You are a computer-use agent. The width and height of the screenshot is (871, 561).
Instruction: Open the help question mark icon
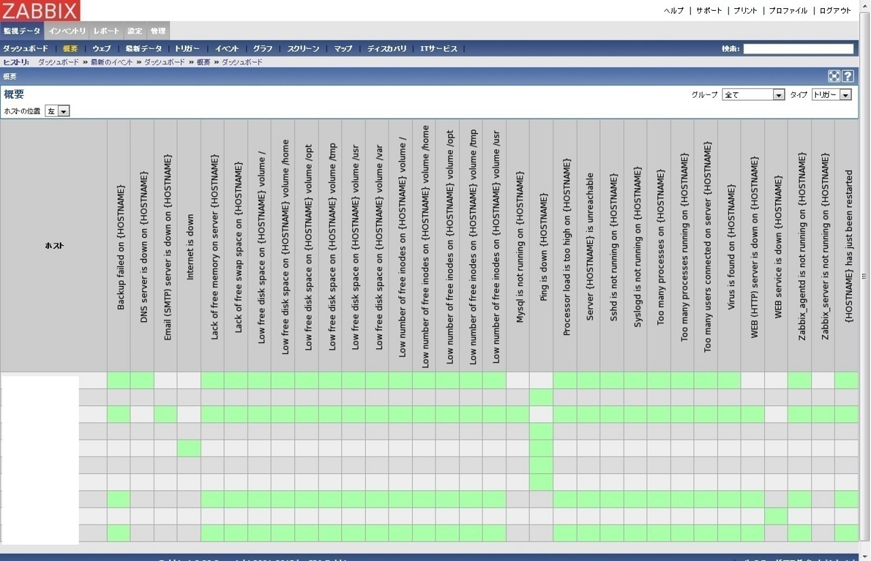(848, 76)
